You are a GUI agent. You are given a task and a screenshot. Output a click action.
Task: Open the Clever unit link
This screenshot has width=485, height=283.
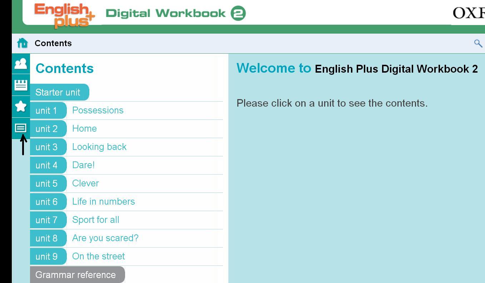[x=85, y=183]
